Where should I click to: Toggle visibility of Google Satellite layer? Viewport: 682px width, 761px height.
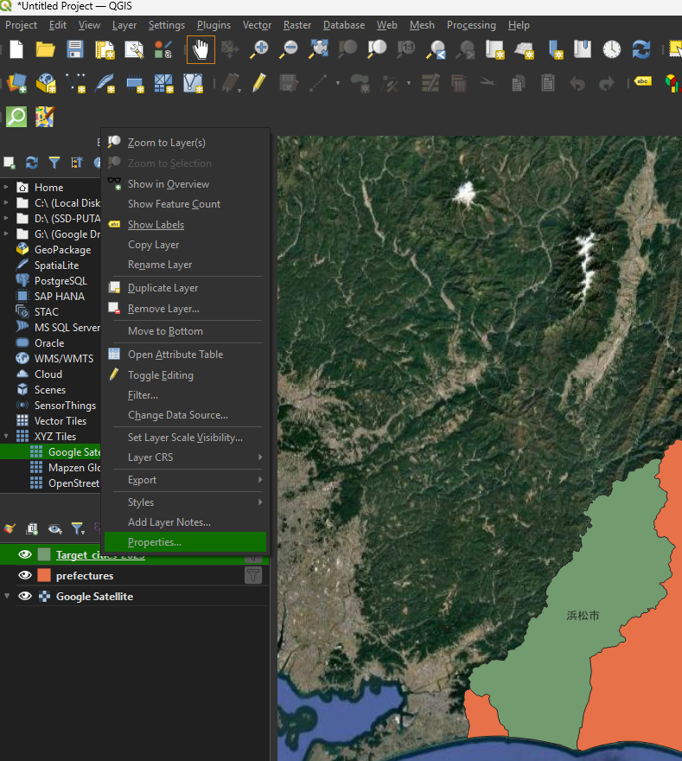point(25,597)
